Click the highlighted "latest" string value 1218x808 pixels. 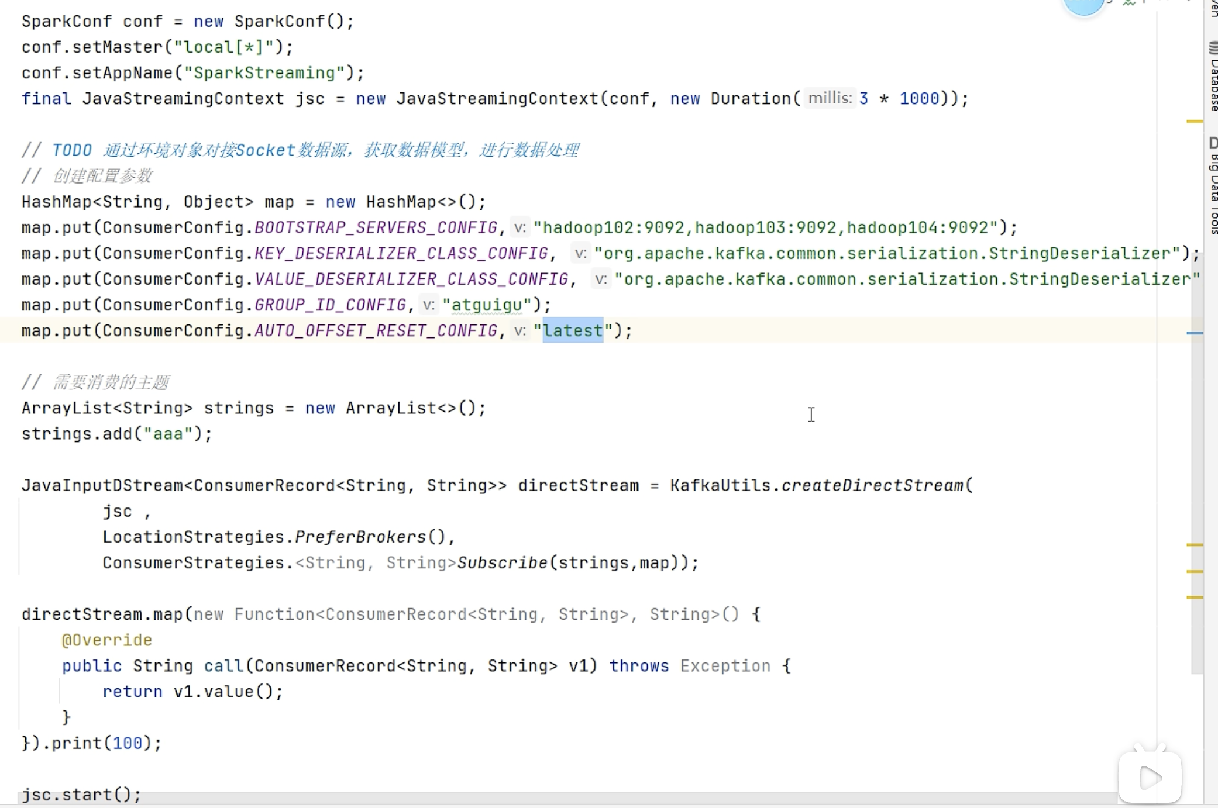click(572, 331)
